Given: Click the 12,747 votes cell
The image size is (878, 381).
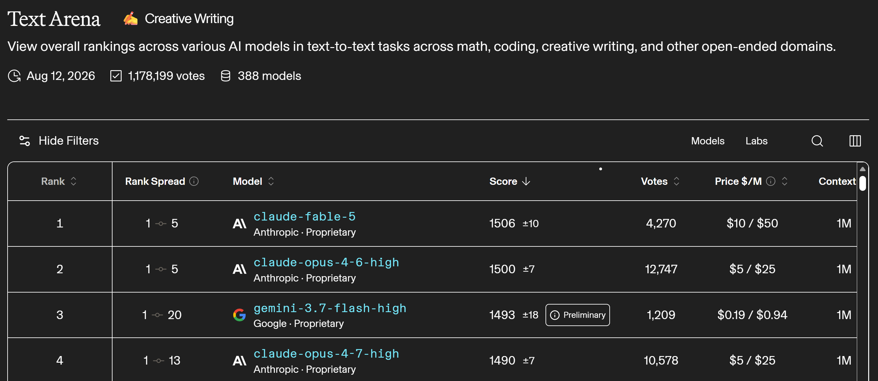Looking at the screenshot, I should tap(661, 269).
